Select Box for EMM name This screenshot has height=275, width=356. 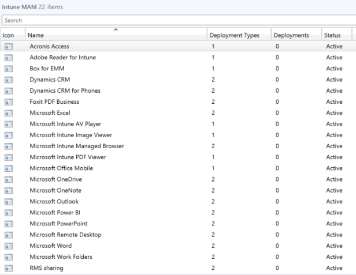(x=47, y=69)
